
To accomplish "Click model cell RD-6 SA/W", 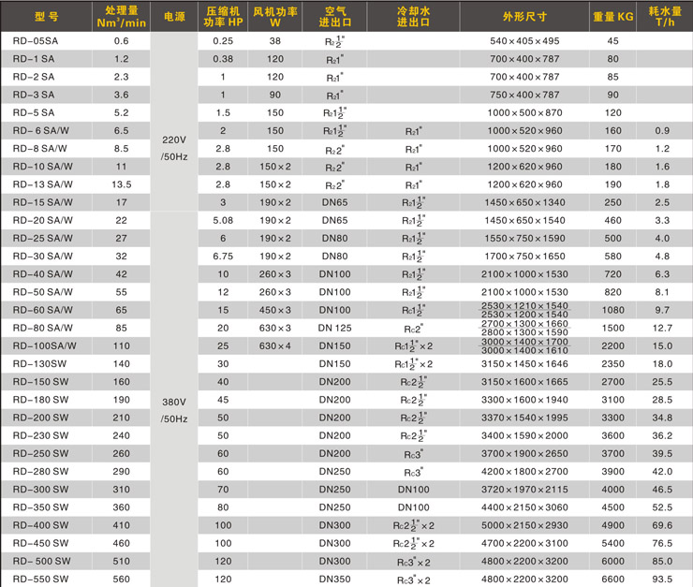I will point(40,131).
